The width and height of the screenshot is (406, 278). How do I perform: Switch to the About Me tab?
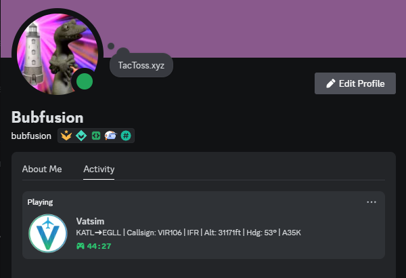[x=42, y=169]
